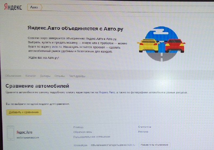Image resolution: width=214 pixels, height=150 pixels.
Task: Open the Статистика footer link
Action: [x=145, y=127]
